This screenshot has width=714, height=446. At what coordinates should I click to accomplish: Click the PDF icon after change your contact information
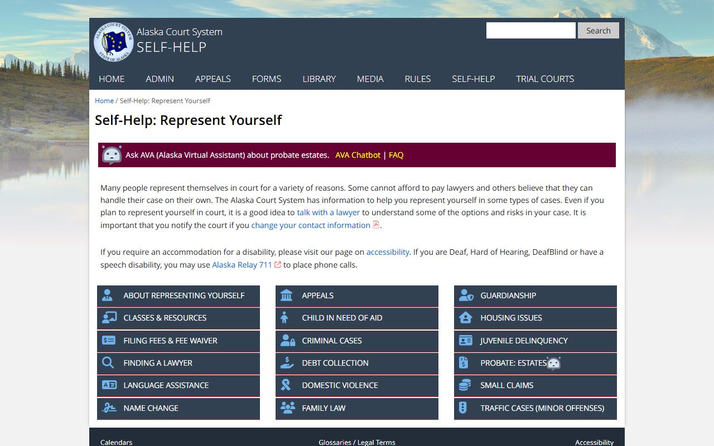tap(376, 225)
